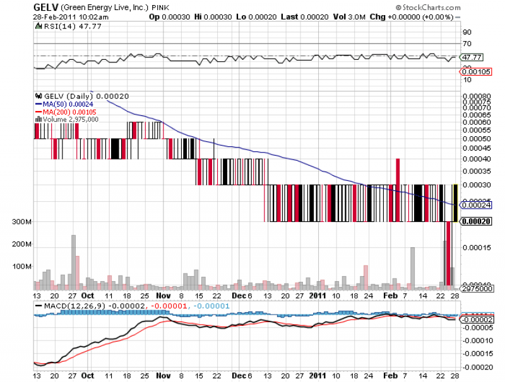The height and width of the screenshot is (382, 505).
Task: Click the Volume 2,975,000 legend label
Action: (71, 119)
